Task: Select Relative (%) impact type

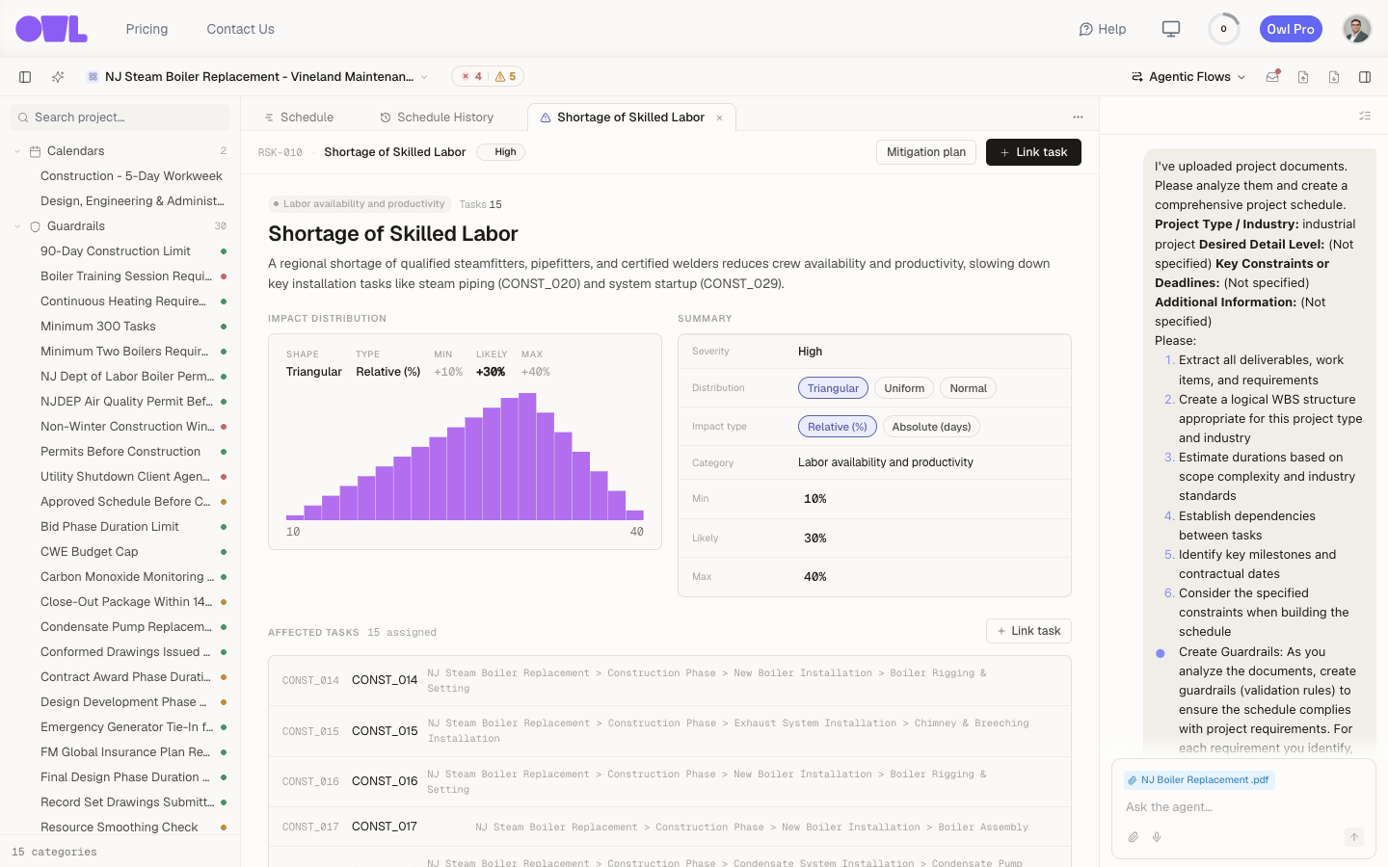Action: tap(838, 427)
